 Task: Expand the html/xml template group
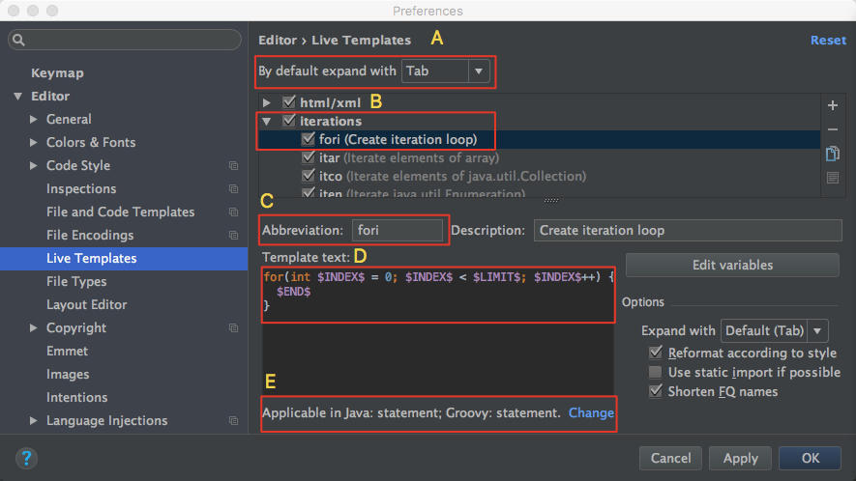[x=267, y=102]
